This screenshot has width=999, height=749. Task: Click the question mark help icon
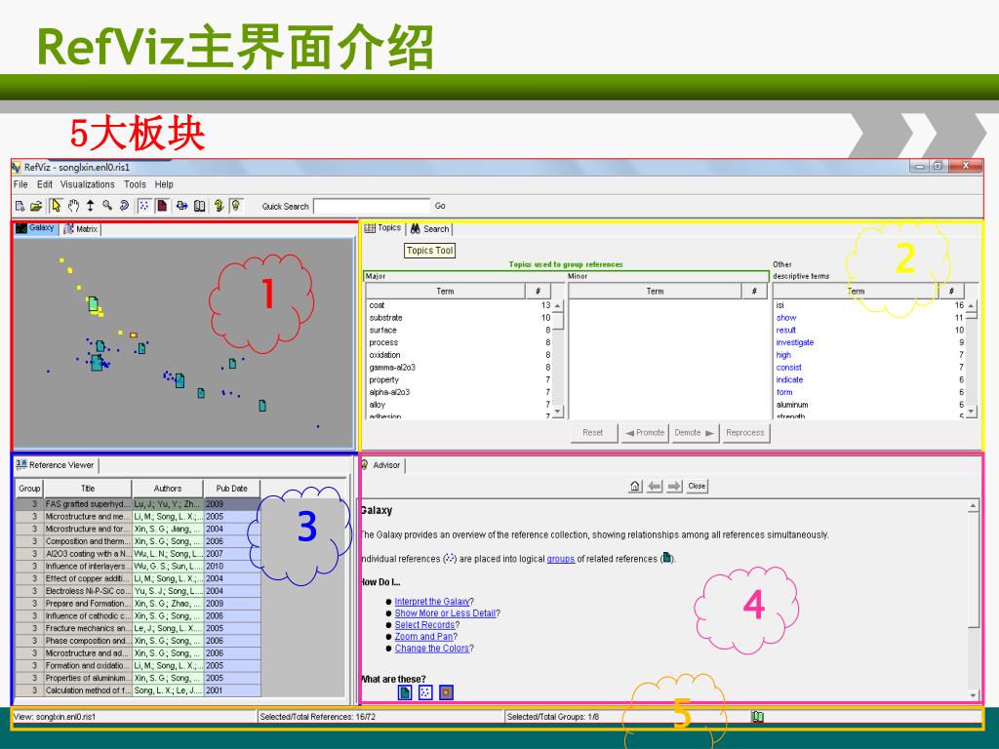coord(219,205)
